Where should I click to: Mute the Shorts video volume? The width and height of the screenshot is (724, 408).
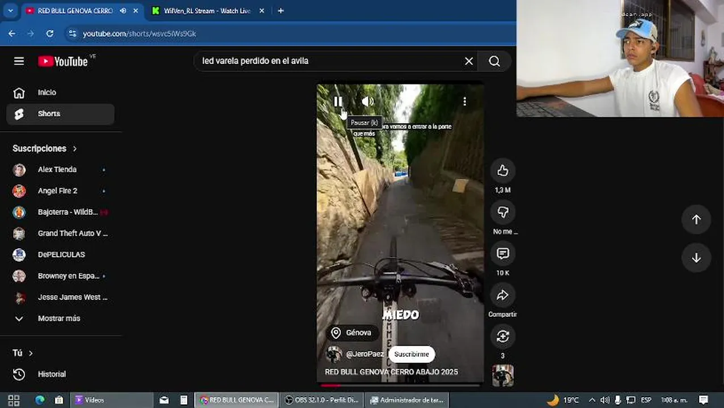click(367, 101)
